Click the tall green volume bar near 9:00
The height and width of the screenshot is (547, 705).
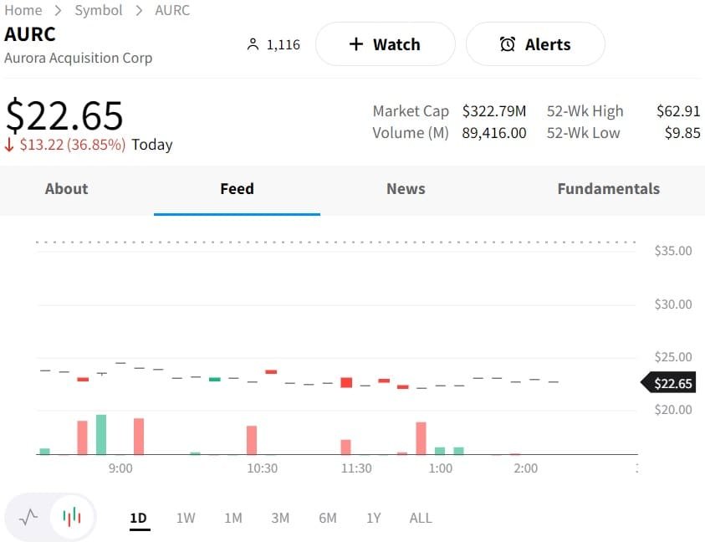click(101, 434)
